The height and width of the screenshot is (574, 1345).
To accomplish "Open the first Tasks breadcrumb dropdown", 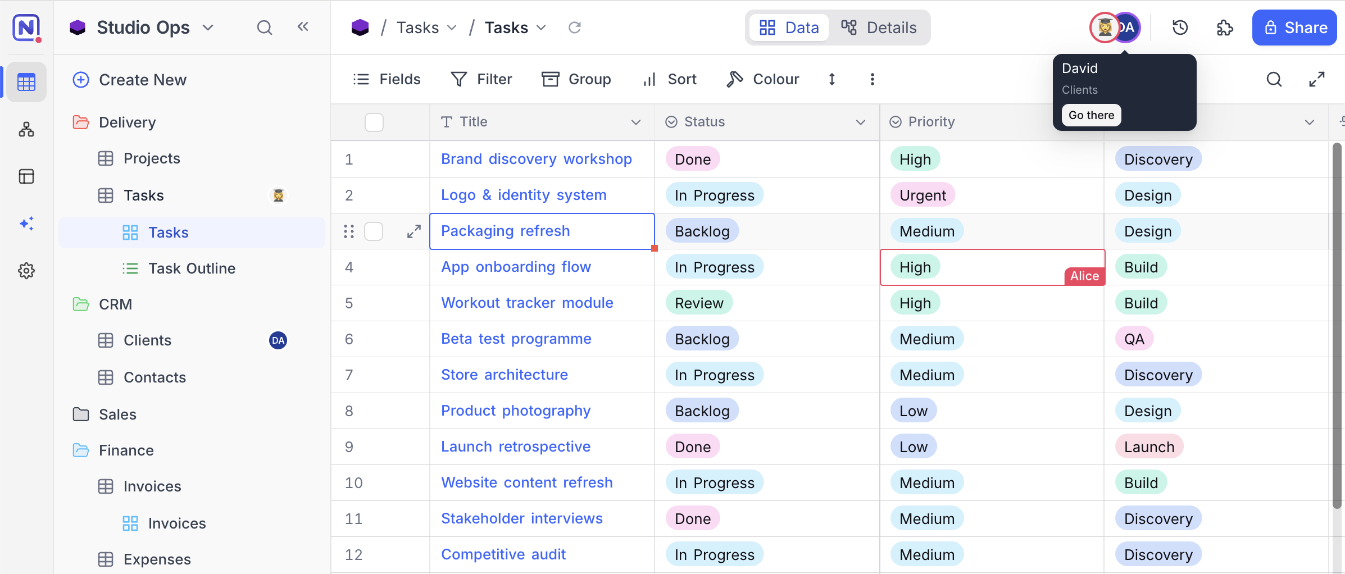I will pyautogui.click(x=452, y=28).
